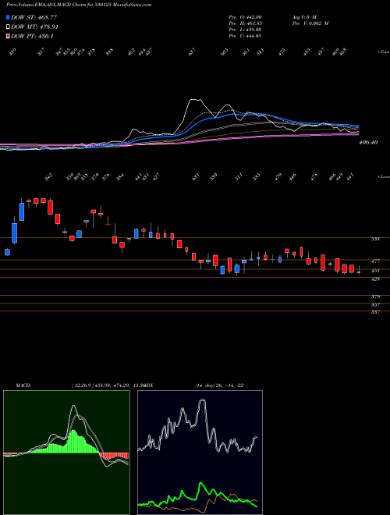Click the 379 price level label
Image resolution: width=390 pixels, height=515 pixels.
[375, 297]
